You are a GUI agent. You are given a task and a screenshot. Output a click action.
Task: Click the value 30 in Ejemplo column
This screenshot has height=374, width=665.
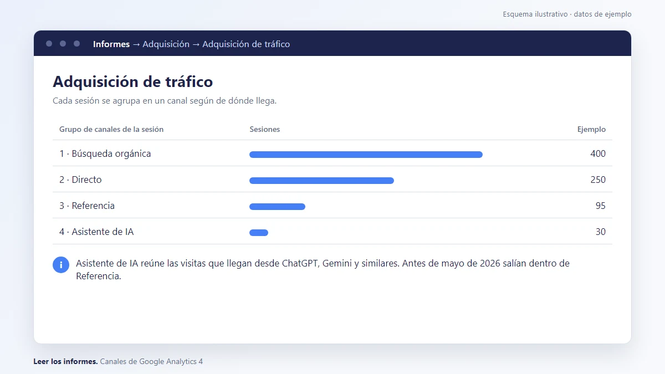[601, 232]
